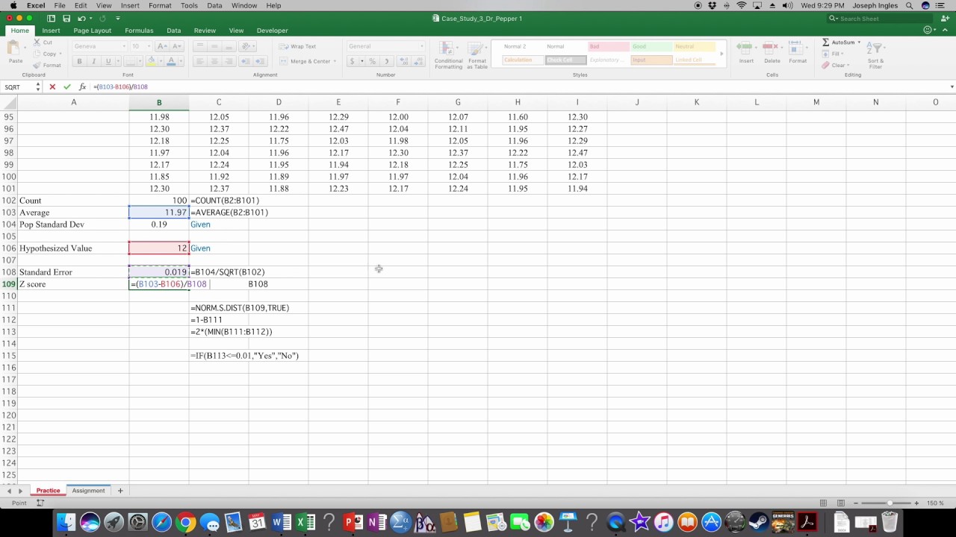Toggle center text alignment
Image resolution: width=956 pixels, height=537 pixels.
pyautogui.click(x=214, y=61)
